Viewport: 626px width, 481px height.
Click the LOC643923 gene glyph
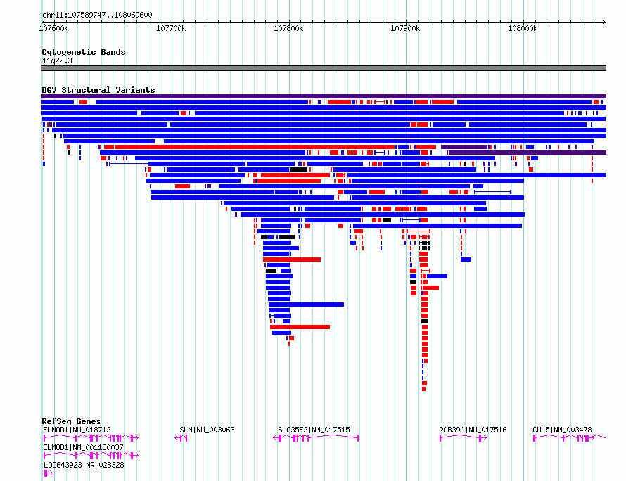[x=49, y=473]
